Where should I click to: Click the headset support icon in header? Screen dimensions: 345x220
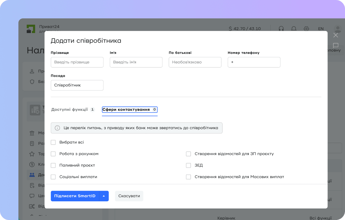click(281, 28)
